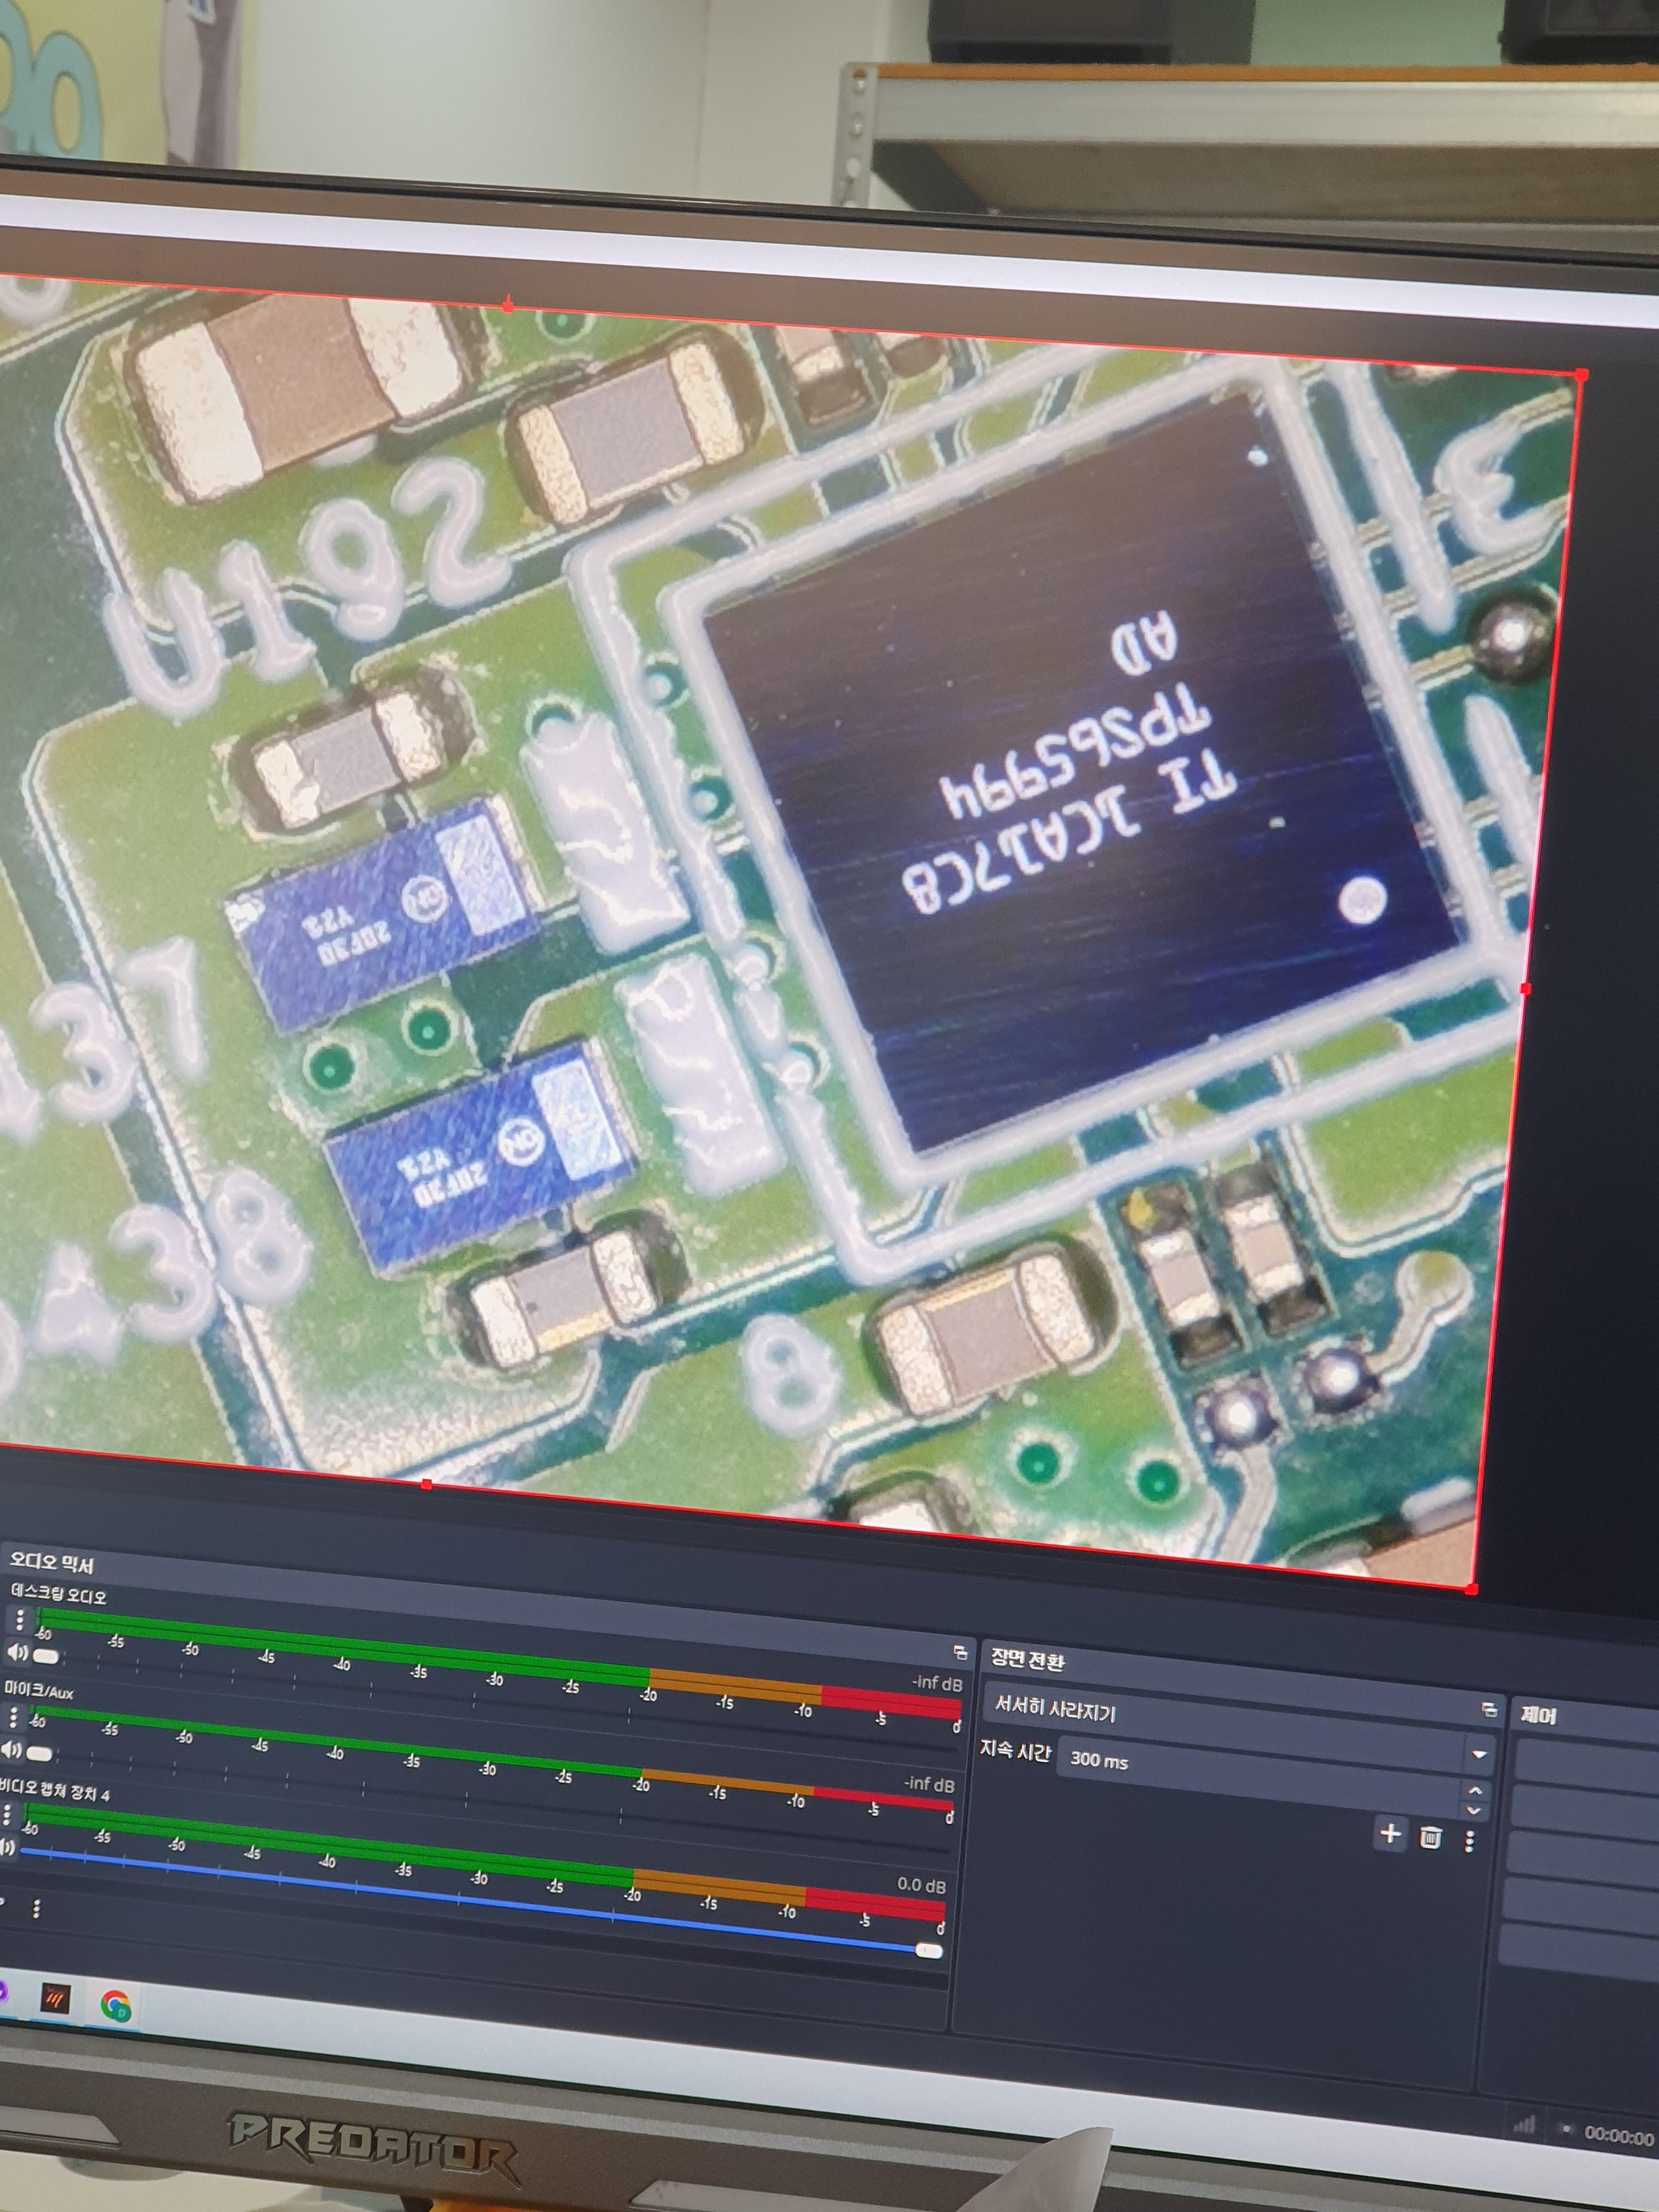Decrease the 지속 시간 value with the down arrow
Image resolution: width=1659 pixels, height=2212 pixels.
pos(1473,1810)
